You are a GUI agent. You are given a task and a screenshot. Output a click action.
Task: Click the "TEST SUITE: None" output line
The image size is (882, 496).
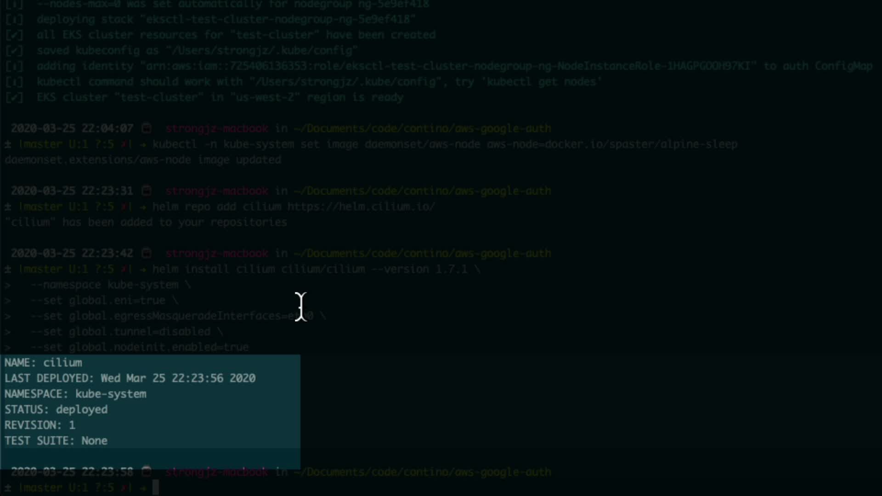coord(56,441)
